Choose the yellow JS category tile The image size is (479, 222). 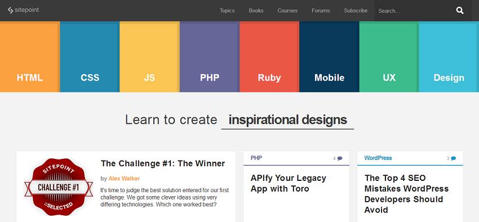pos(149,57)
